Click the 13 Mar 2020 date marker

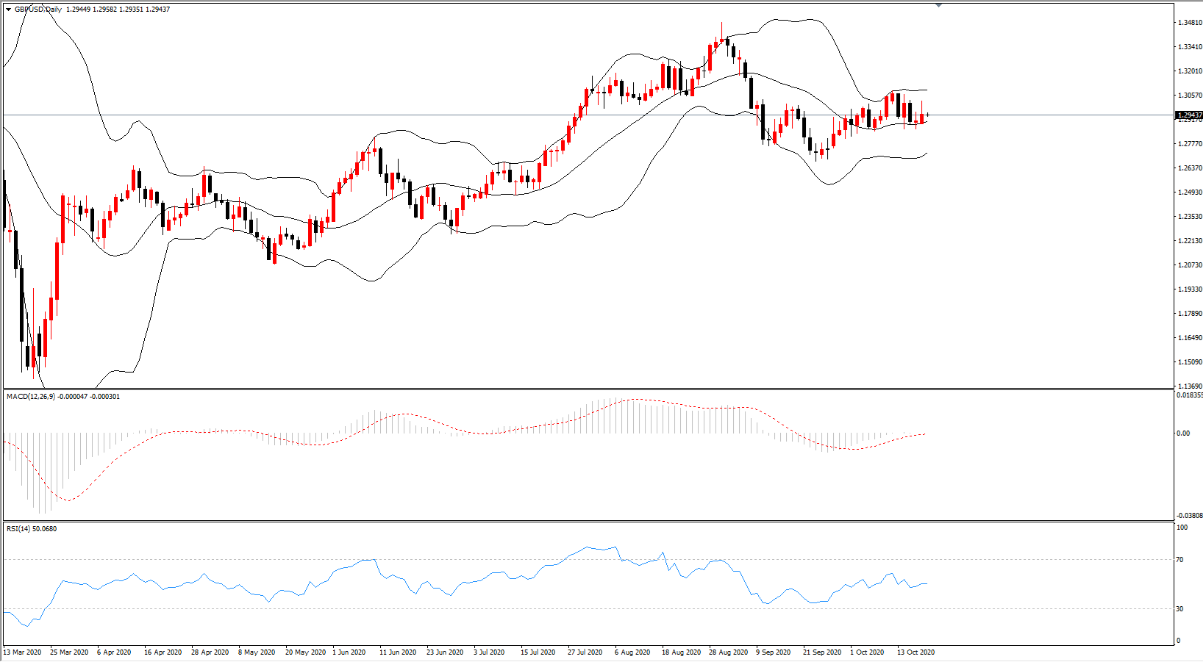tap(23, 652)
